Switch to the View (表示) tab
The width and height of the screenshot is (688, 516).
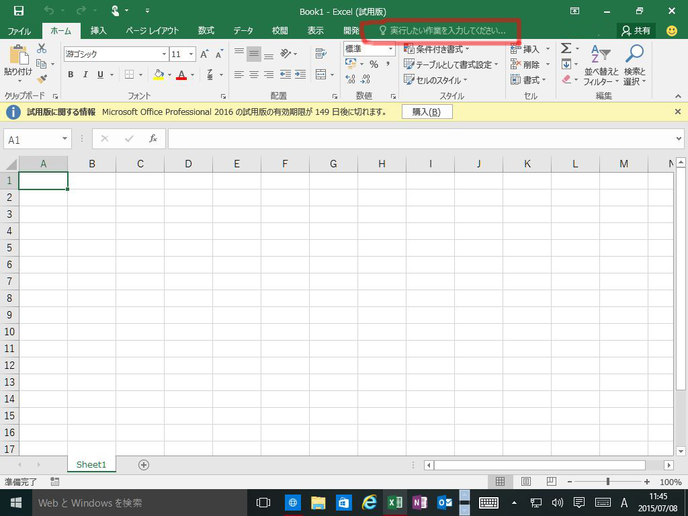[316, 31]
